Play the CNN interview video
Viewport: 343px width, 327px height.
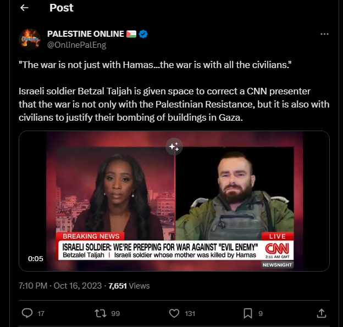(x=174, y=201)
